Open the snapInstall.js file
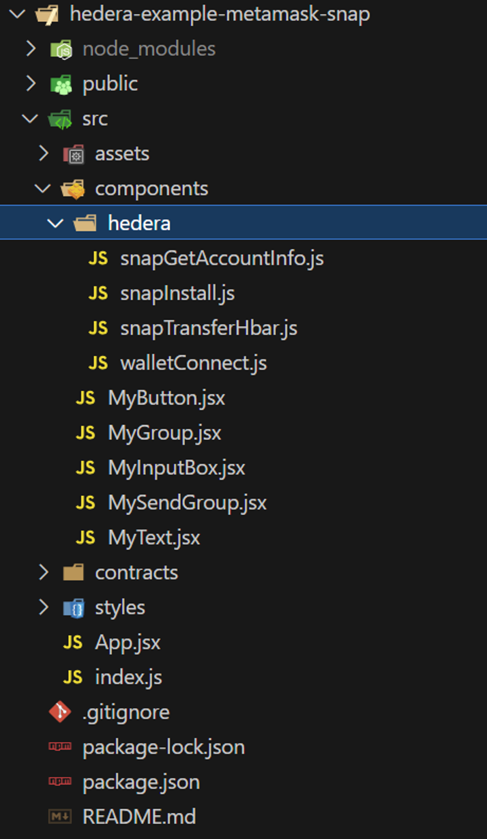The image size is (487, 839). pos(177,293)
